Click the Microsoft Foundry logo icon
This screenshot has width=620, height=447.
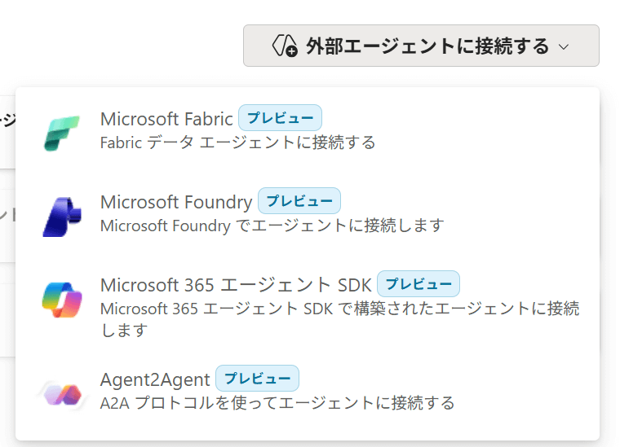coord(62,217)
